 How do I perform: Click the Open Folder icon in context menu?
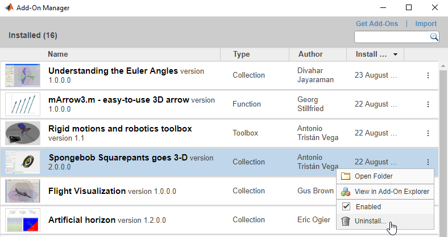click(x=346, y=176)
